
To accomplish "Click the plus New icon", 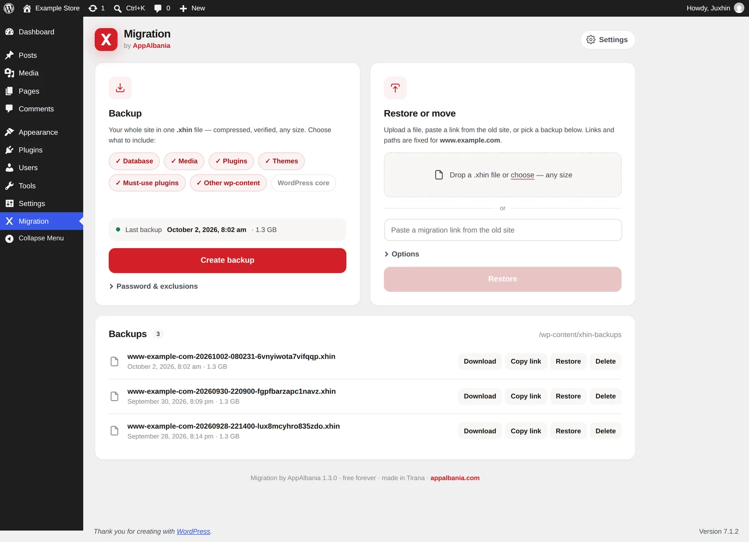I will point(184,8).
